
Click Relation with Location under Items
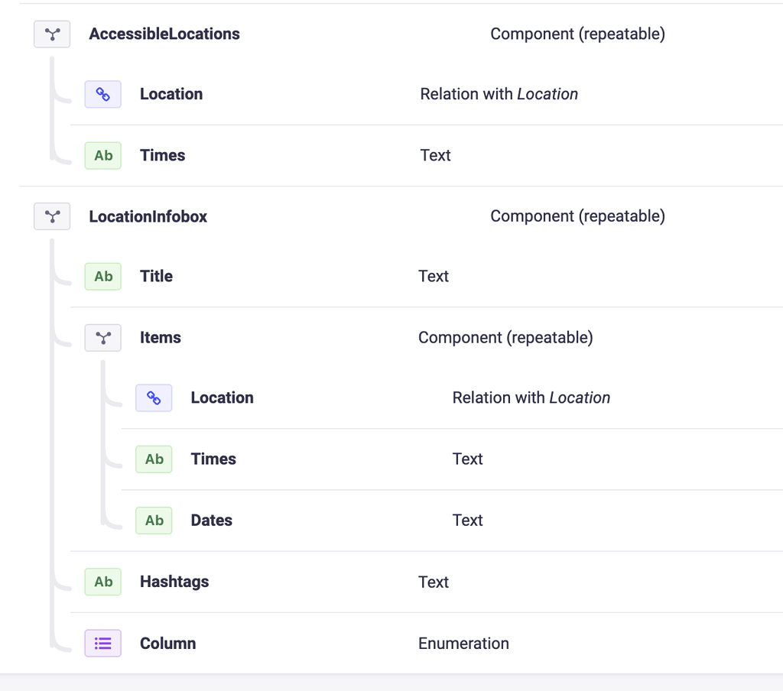tap(531, 398)
